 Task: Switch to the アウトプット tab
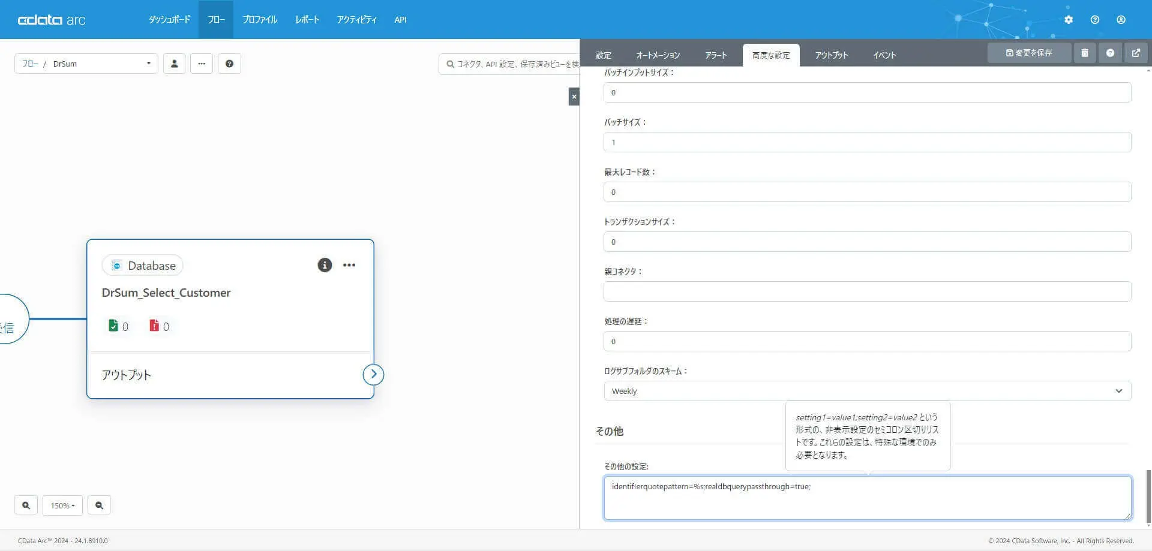click(832, 55)
